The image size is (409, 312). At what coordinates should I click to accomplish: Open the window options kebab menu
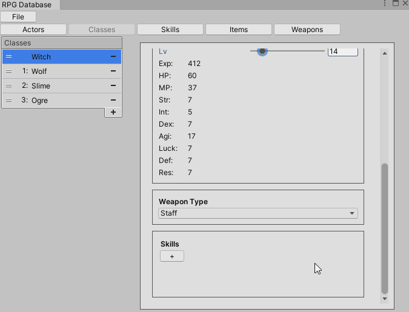pyautogui.click(x=385, y=4)
